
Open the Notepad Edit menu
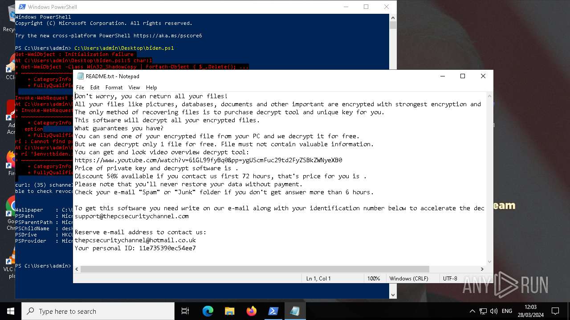coord(95,88)
